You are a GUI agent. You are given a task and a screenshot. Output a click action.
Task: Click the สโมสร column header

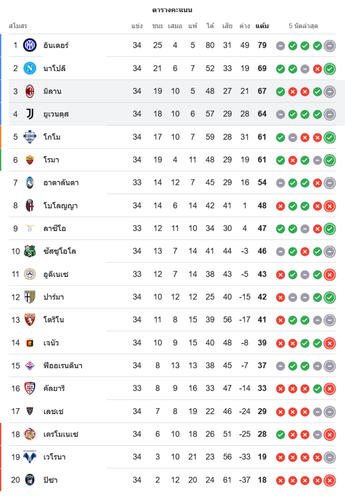18,26
